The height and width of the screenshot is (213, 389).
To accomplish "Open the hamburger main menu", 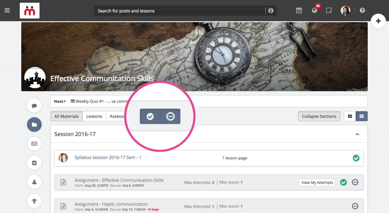I will coord(7,10).
